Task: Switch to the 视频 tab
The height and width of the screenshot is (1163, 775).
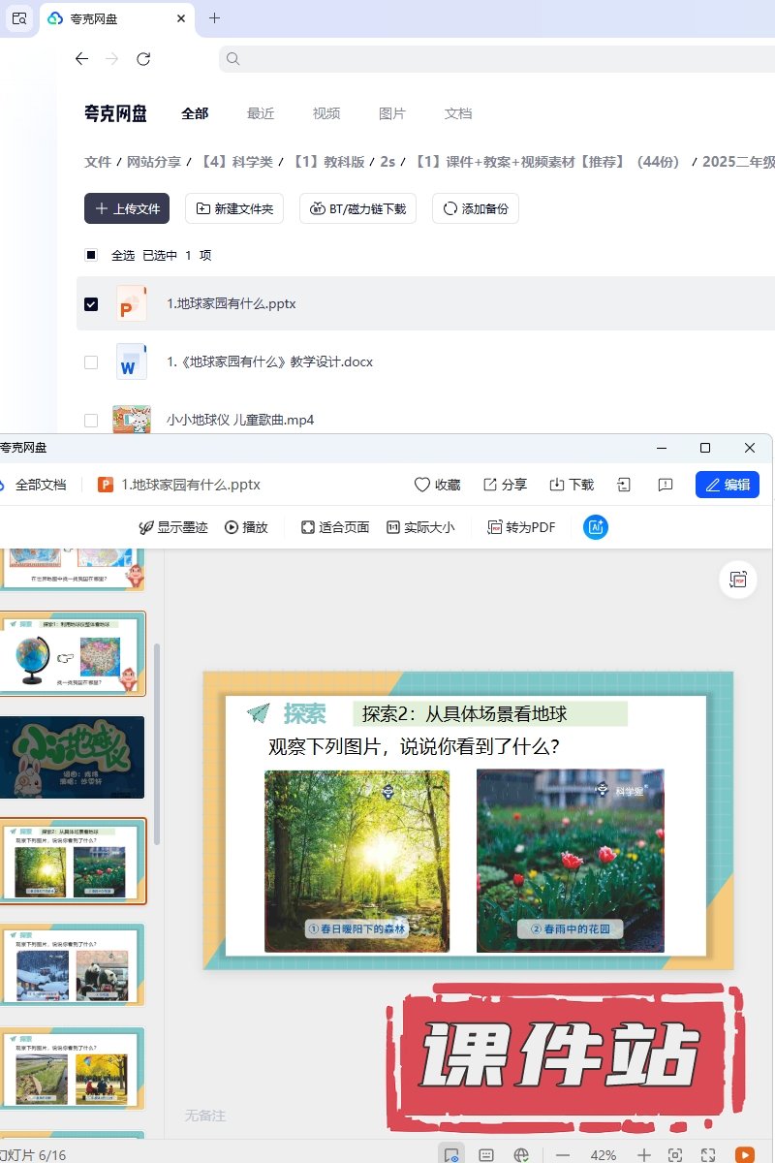Action: [x=326, y=113]
